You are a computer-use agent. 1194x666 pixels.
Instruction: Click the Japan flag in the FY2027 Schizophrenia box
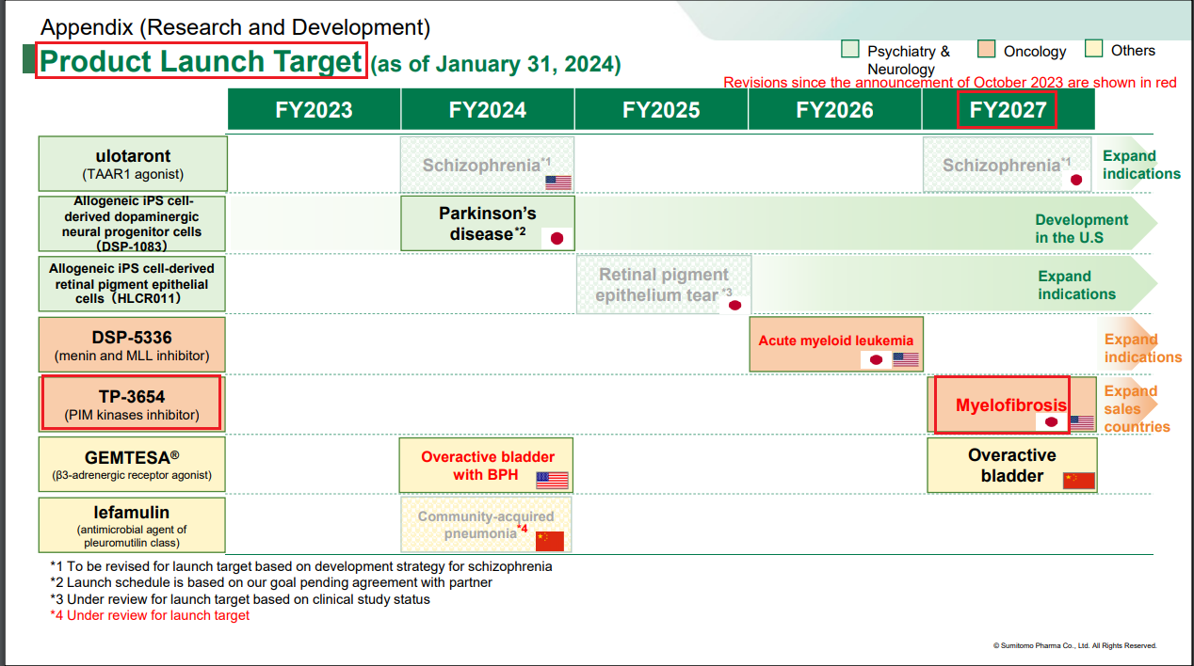click(1075, 179)
